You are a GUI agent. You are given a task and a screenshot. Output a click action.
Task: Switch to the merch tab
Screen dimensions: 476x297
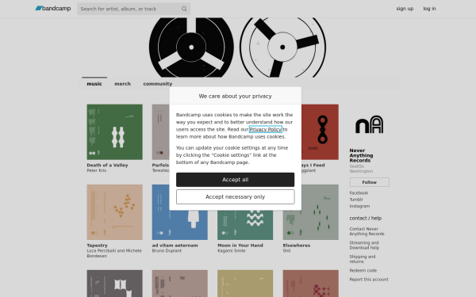[122, 84]
